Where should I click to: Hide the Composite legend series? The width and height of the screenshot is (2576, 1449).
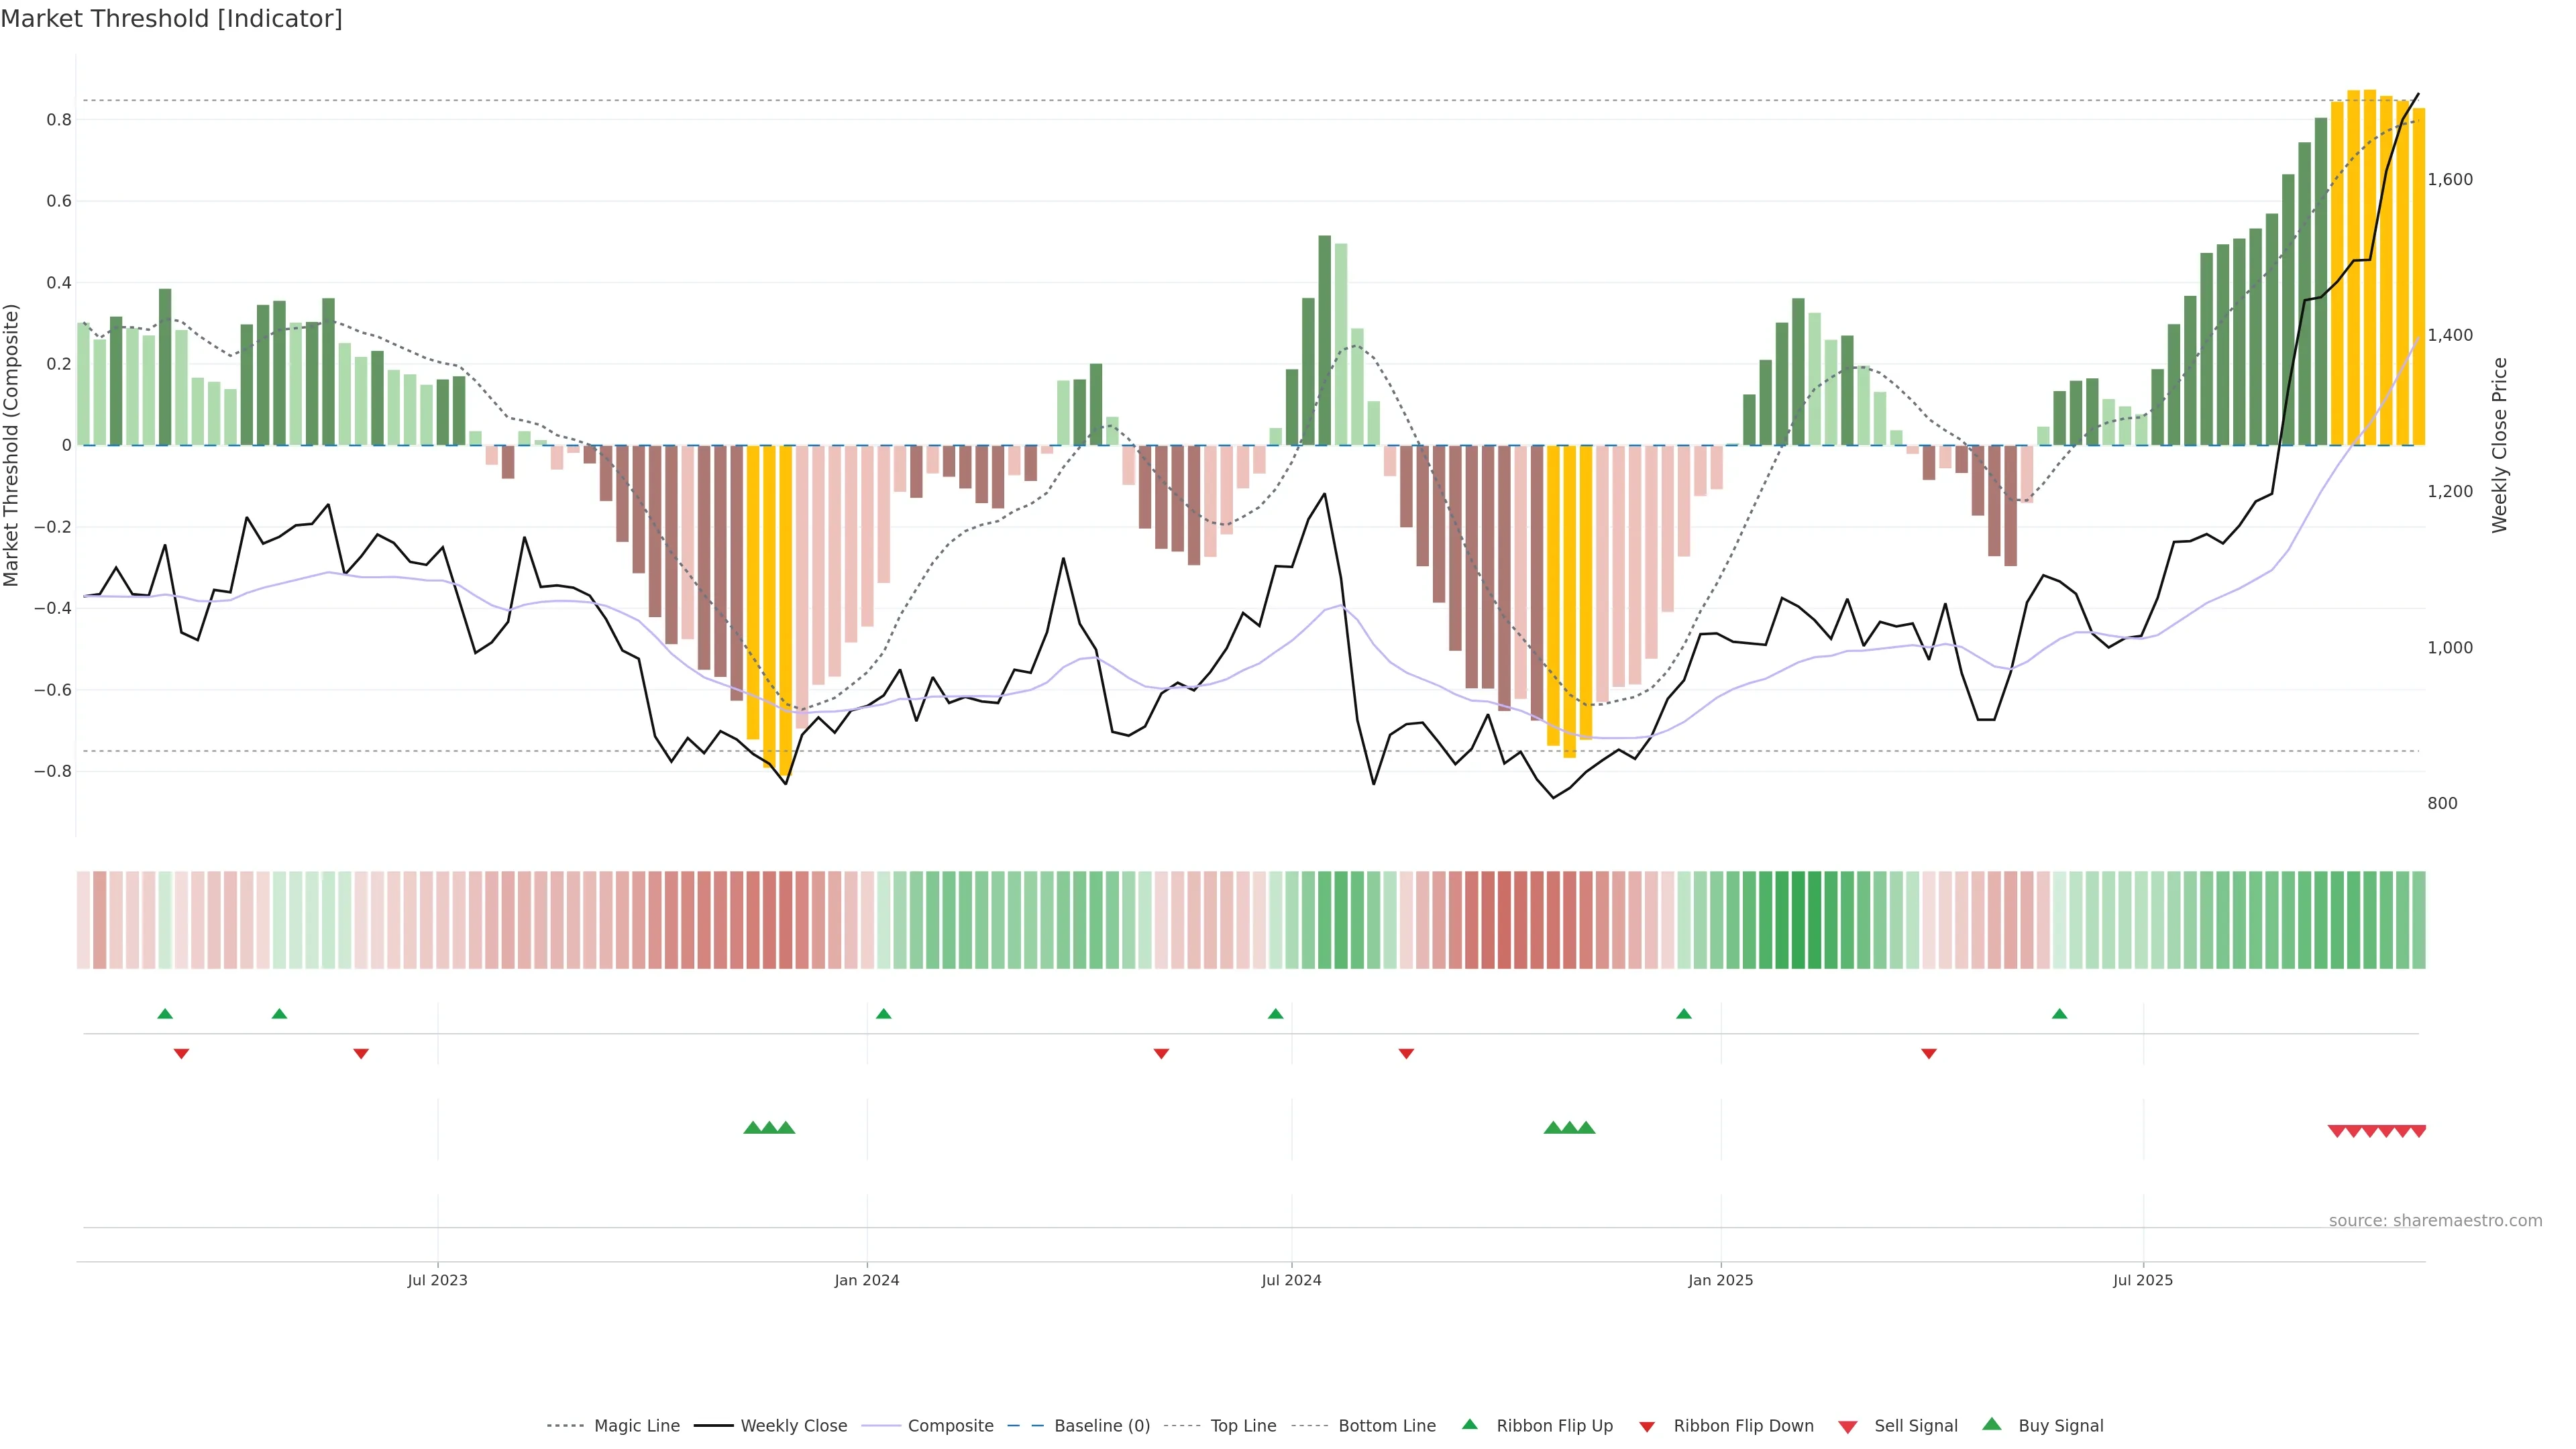[x=950, y=1426]
